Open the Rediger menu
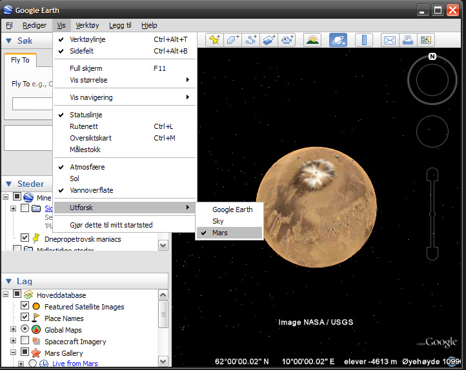 tap(34, 26)
